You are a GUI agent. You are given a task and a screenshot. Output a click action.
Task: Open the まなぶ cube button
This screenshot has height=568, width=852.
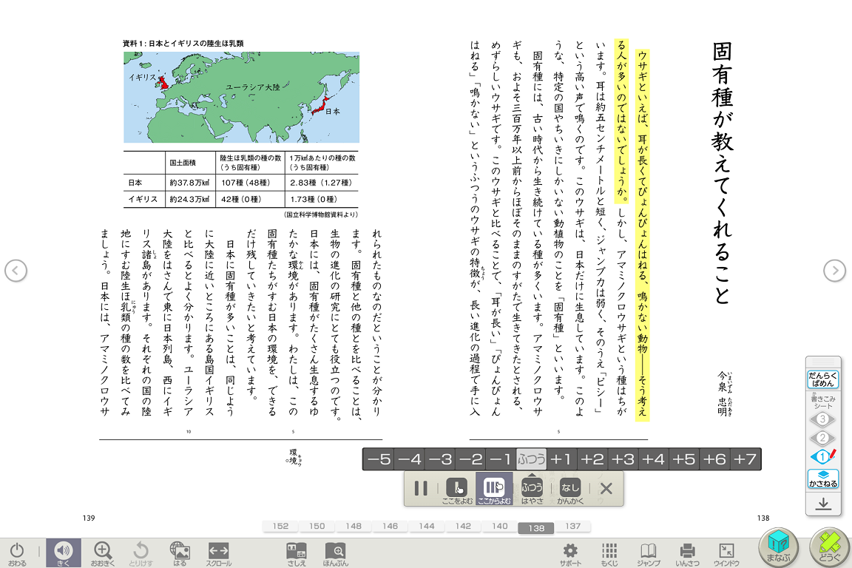tap(778, 547)
